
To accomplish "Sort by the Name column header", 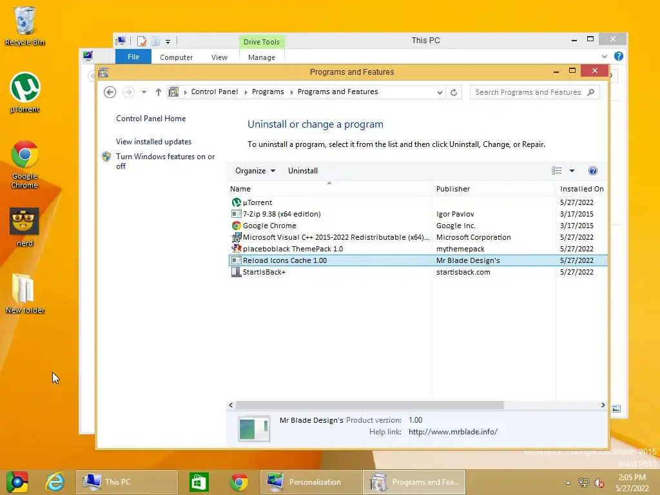I will 329,189.
